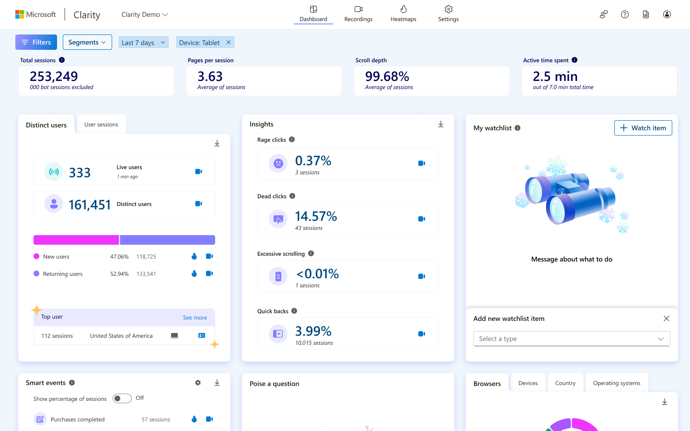This screenshot has width=690, height=431.
Task: Click the camera icon for Dead clicks
Action: coord(422,218)
